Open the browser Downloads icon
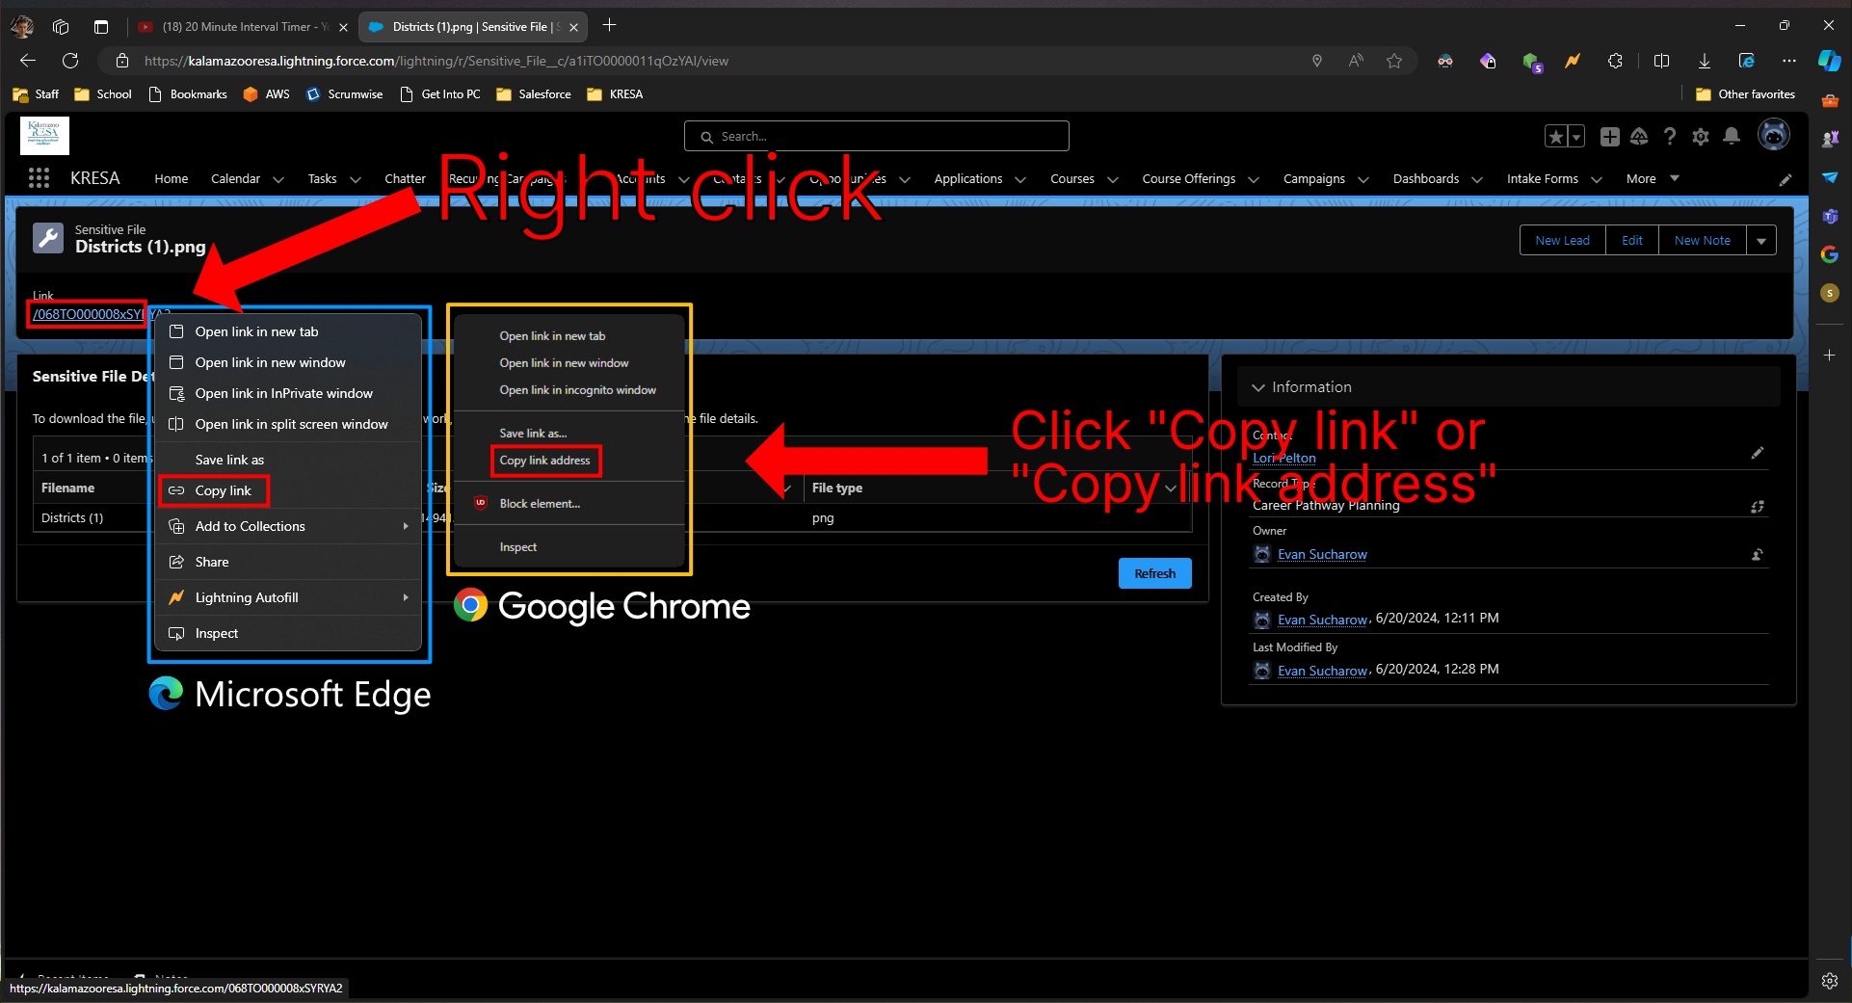Image resolution: width=1852 pixels, height=1003 pixels. click(1704, 61)
